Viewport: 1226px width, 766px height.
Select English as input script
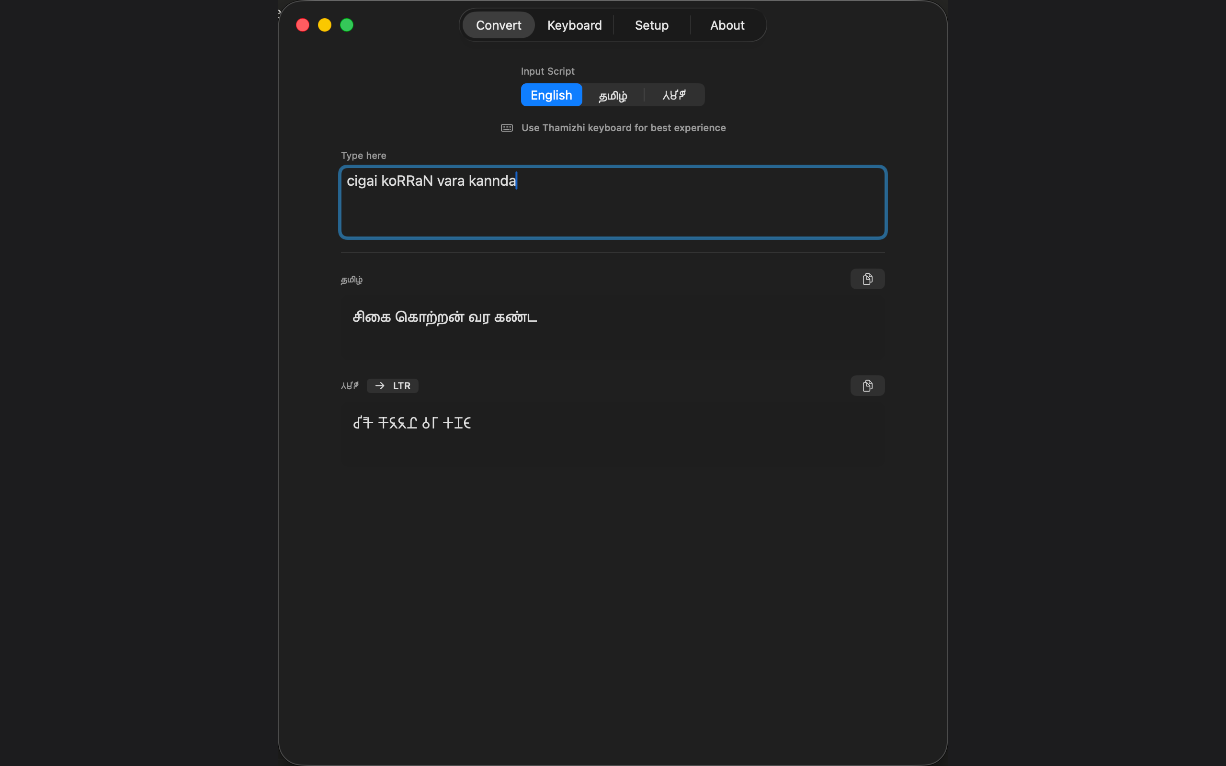(551, 95)
